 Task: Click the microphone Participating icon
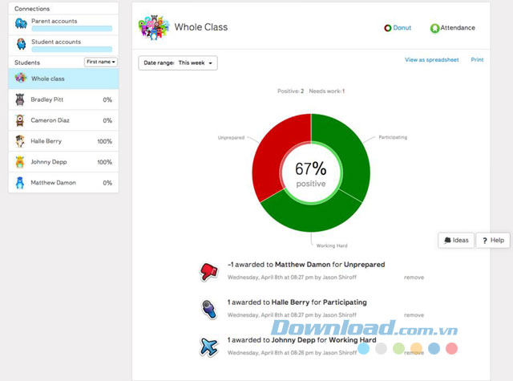[x=208, y=309]
